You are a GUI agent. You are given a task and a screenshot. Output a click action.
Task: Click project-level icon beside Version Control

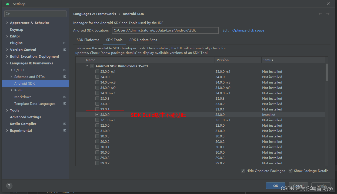[x=65, y=50]
